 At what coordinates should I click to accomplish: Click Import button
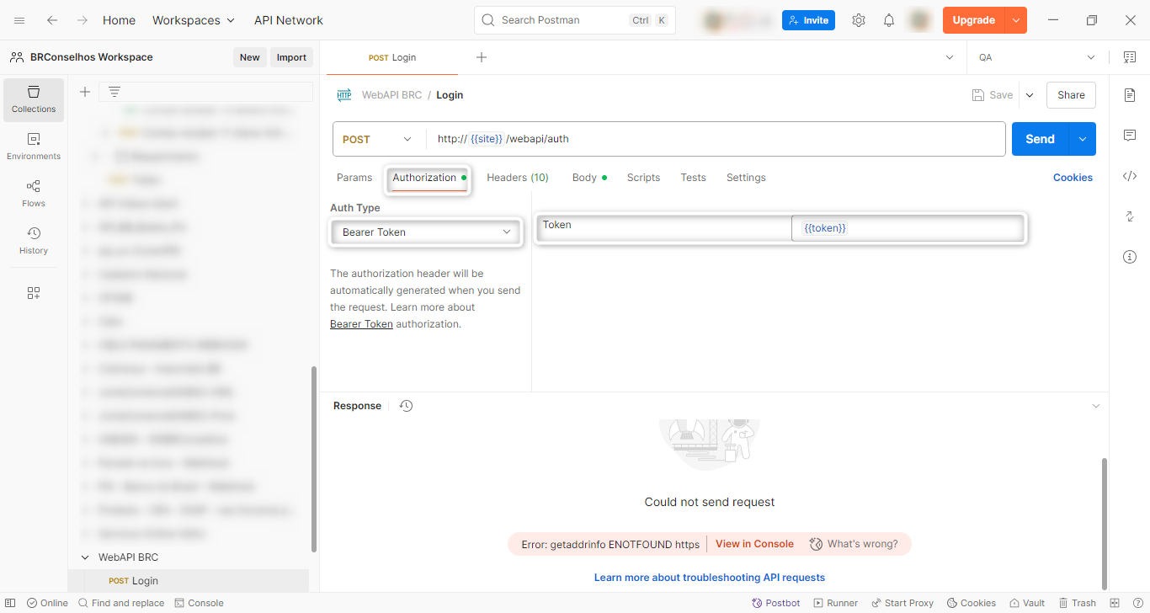tap(291, 57)
